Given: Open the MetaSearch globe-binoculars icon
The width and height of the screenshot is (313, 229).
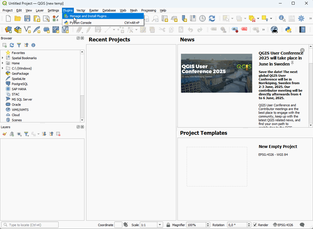Looking at the screenshot, I should pyautogui.click(x=275, y=30).
